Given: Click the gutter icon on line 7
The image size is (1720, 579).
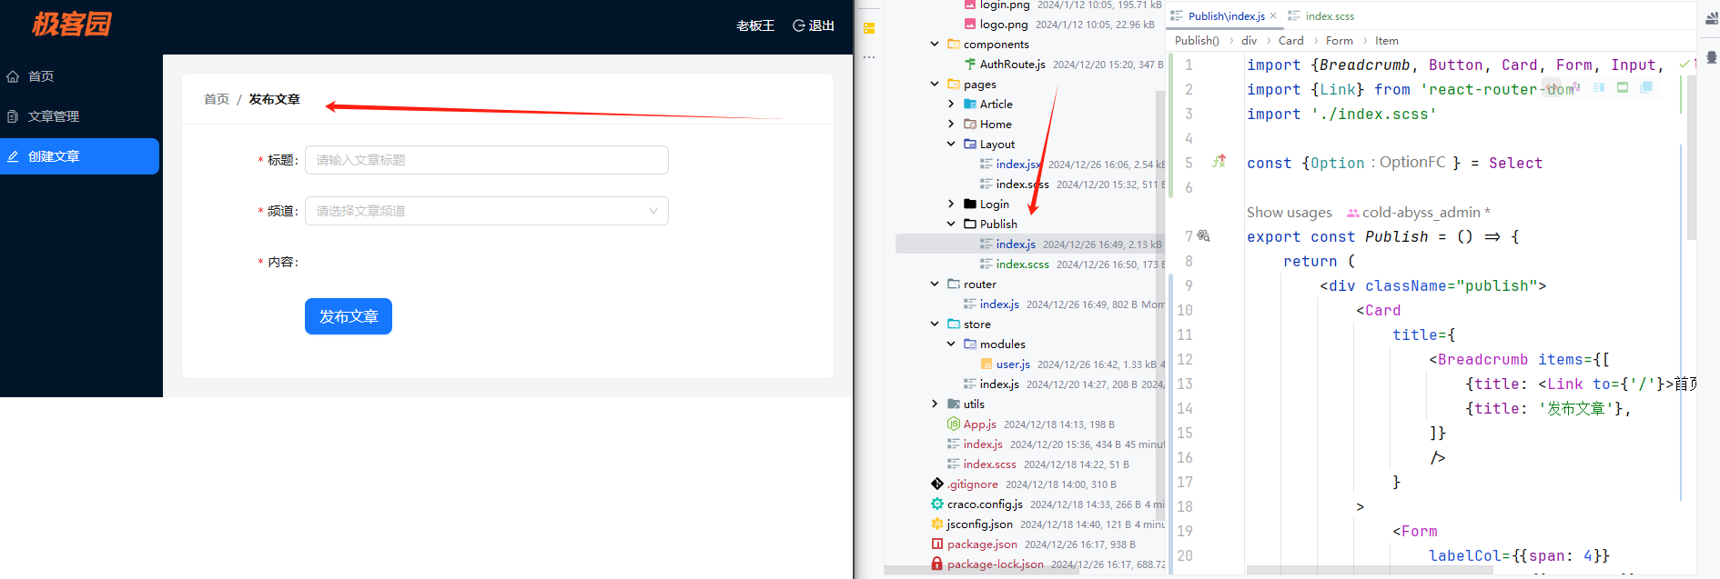Looking at the screenshot, I should [1204, 236].
